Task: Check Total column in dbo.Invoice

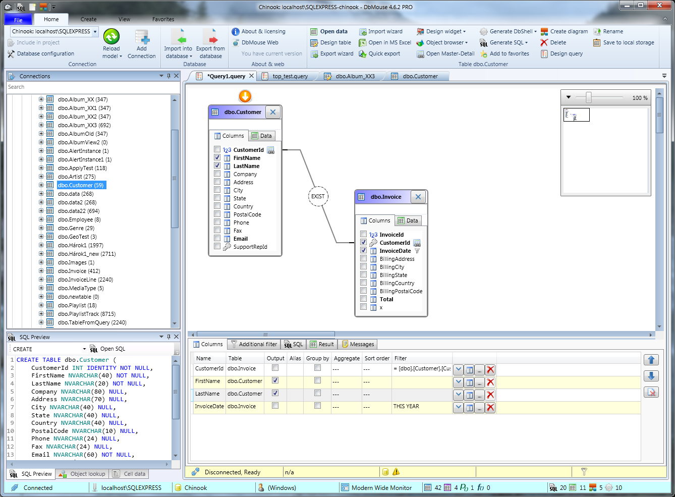Action: tap(363, 299)
